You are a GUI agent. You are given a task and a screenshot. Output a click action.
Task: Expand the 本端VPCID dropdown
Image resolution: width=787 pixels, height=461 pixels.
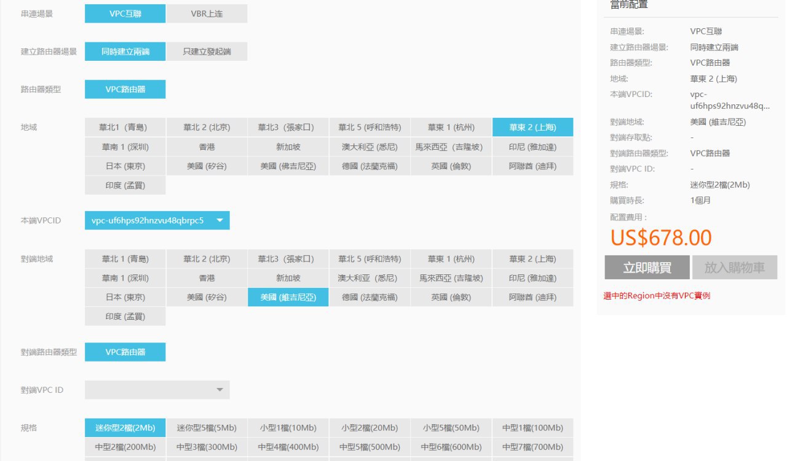(157, 220)
